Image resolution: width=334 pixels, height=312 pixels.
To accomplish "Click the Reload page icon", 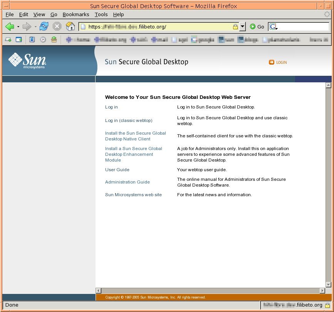I will pos(44,27).
